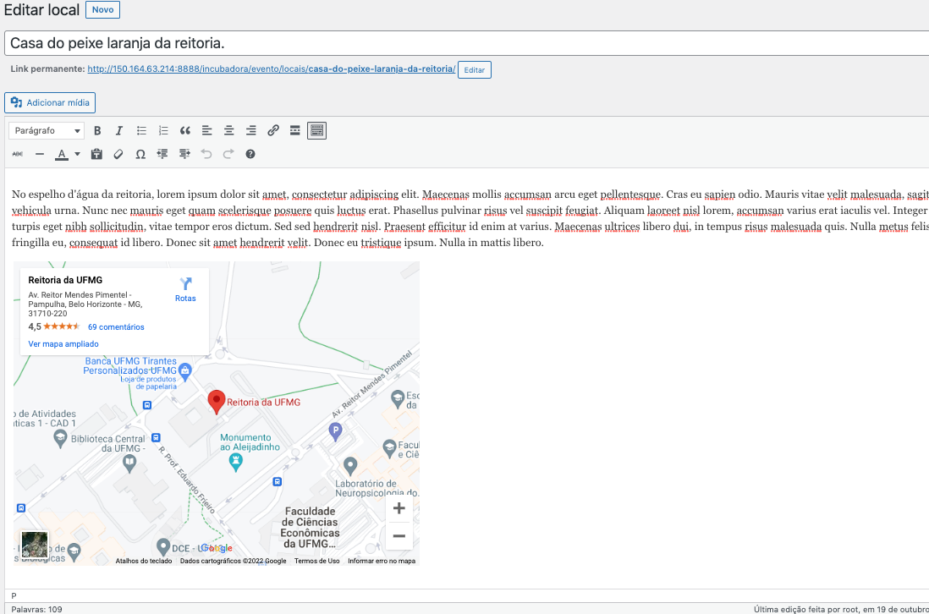Toggle strikethrough formatting
The height and width of the screenshot is (614, 929).
pyautogui.click(x=18, y=154)
